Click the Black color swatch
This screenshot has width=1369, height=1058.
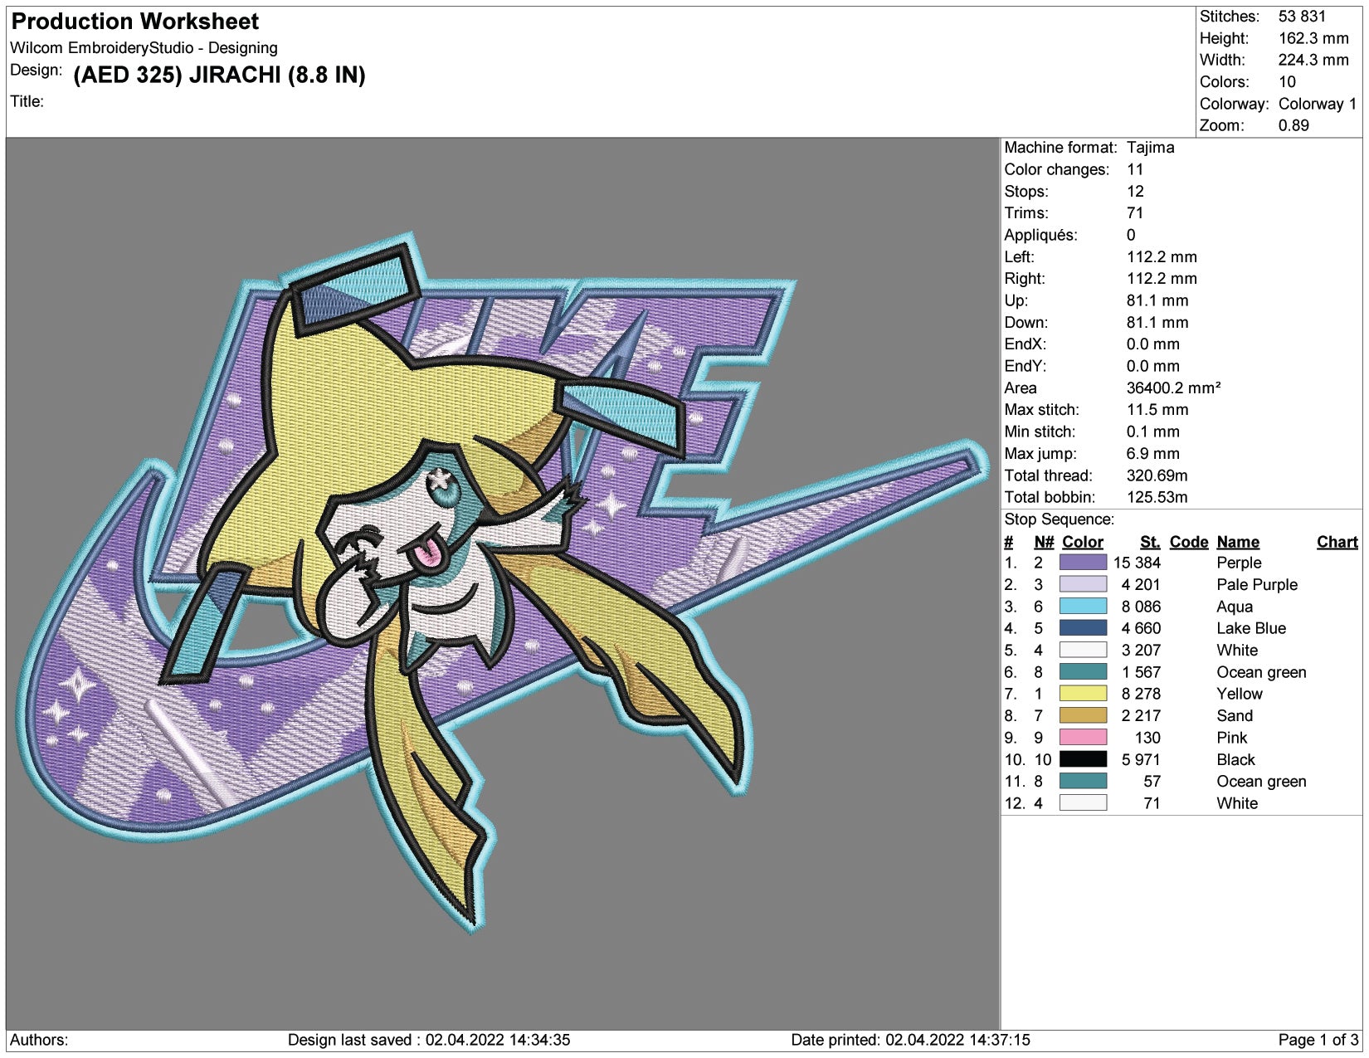pos(1083,759)
